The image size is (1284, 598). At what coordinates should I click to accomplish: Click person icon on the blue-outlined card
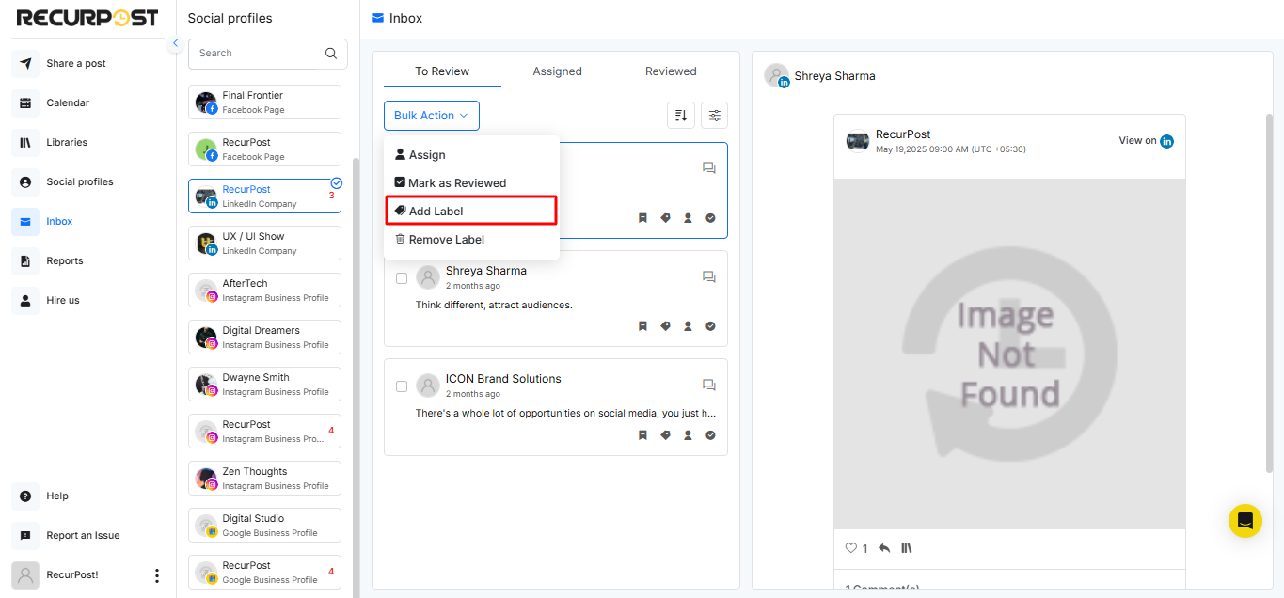point(689,218)
